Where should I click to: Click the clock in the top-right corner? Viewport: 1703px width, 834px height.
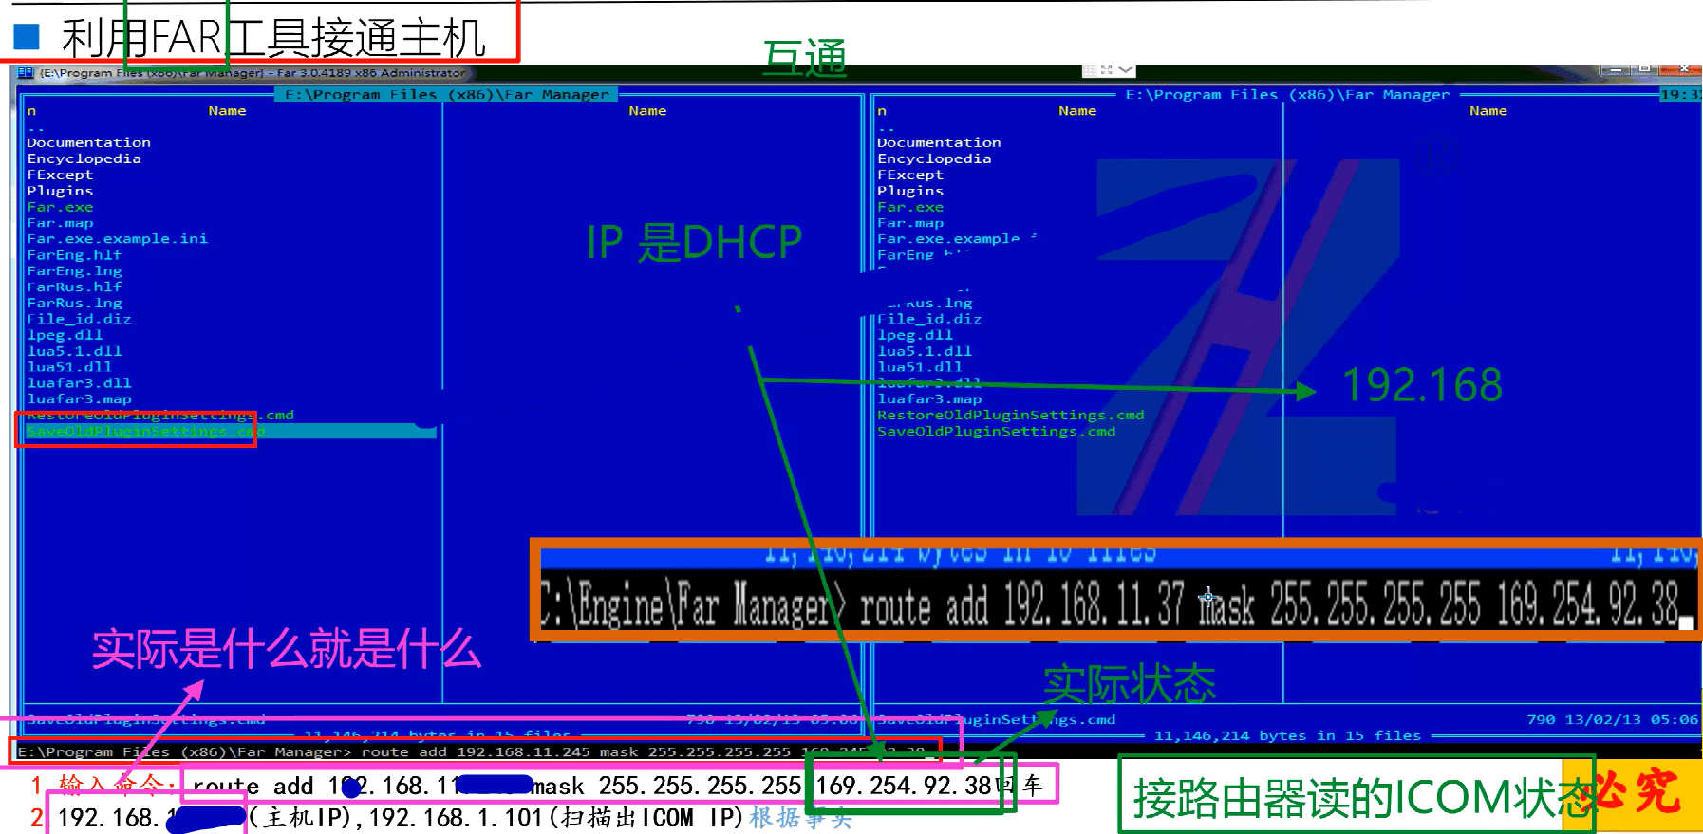1681,95
